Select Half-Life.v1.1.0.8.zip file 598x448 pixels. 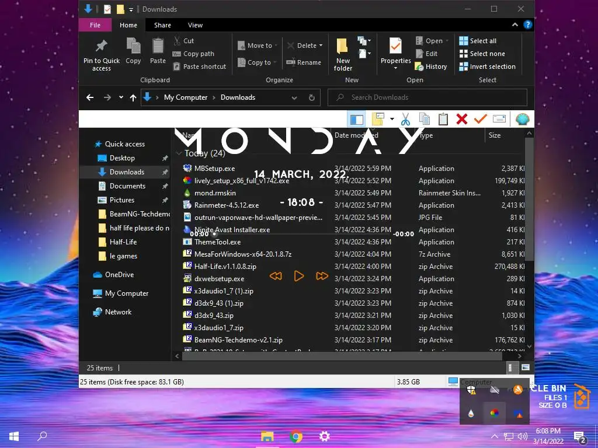point(225,266)
